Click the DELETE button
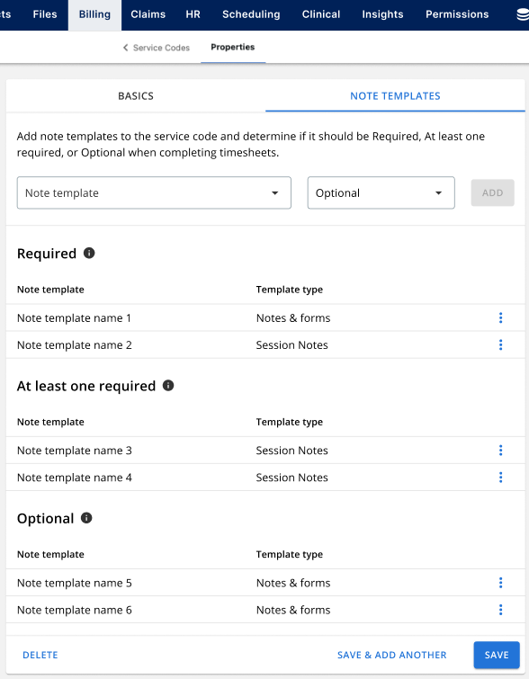The height and width of the screenshot is (679, 529). coord(40,655)
